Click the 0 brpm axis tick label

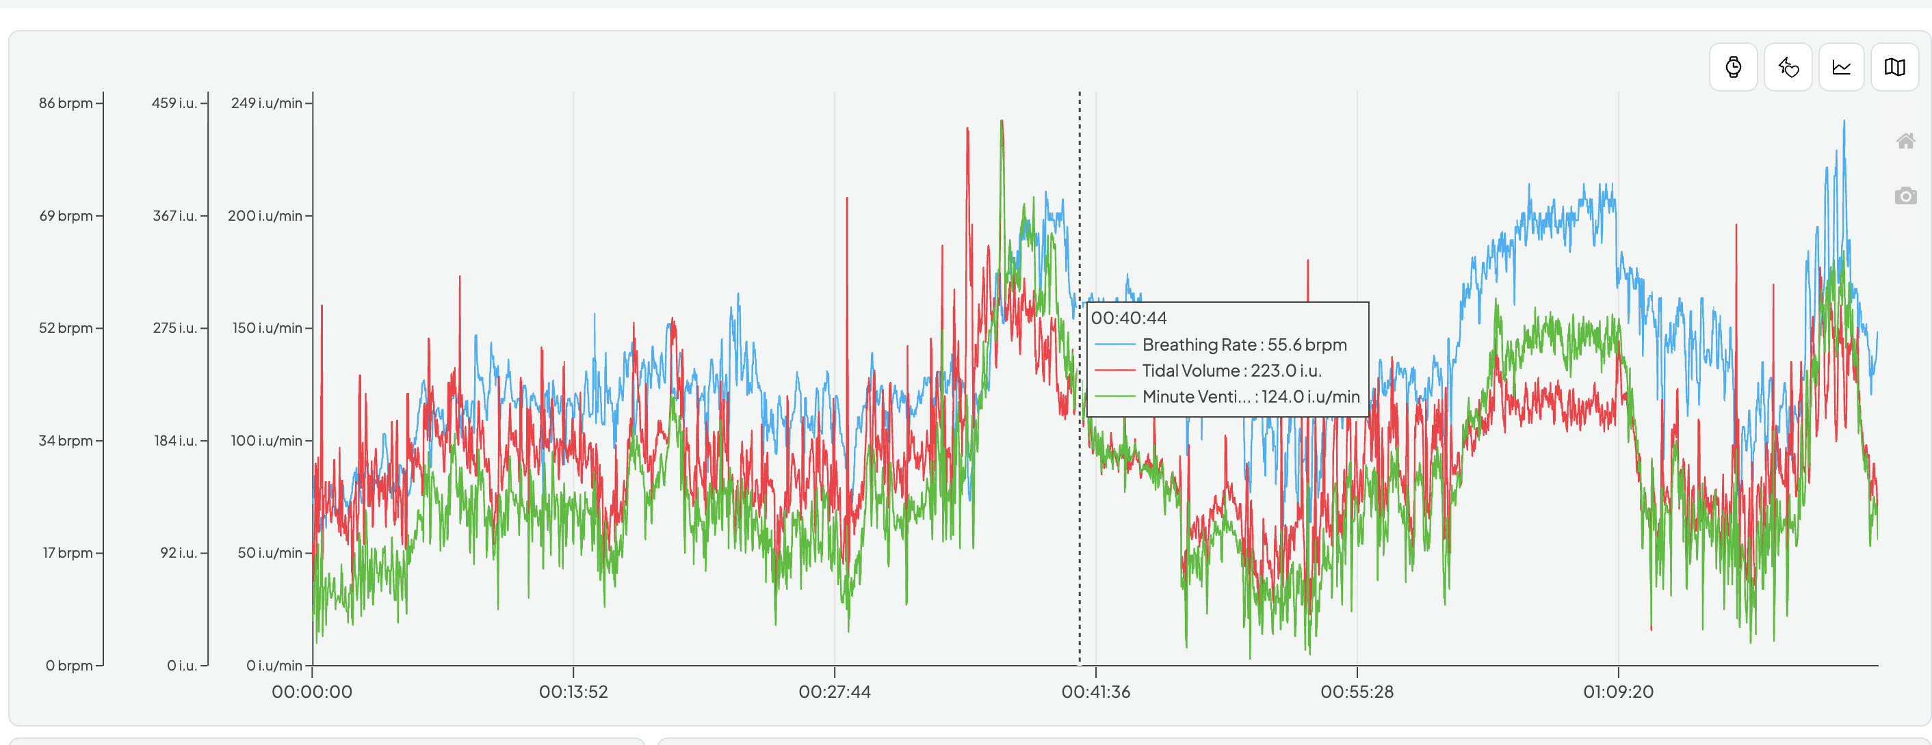(69, 666)
